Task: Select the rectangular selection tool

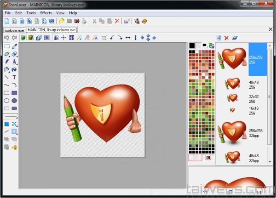Action: [x=6, y=46]
